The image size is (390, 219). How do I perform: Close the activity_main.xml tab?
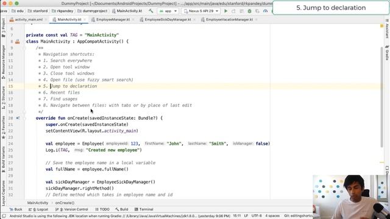click(46, 19)
